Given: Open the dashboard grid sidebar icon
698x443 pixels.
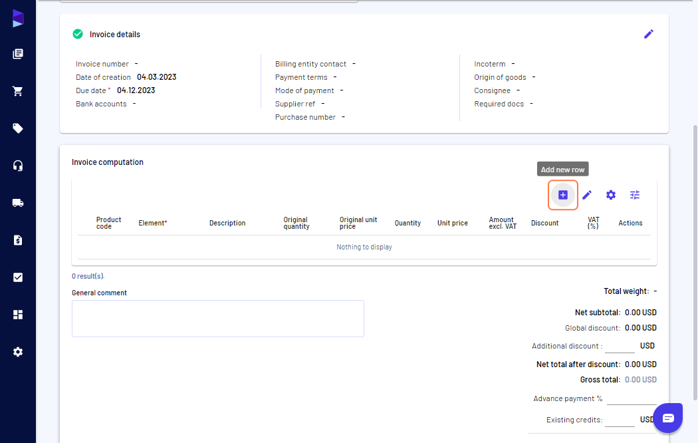Looking at the screenshot, I should pyautogui.click(x=18, y=315).
